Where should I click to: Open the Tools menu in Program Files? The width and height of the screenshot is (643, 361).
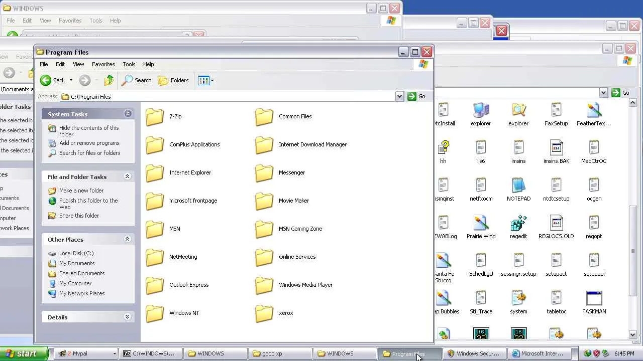(x=129, y=64)
